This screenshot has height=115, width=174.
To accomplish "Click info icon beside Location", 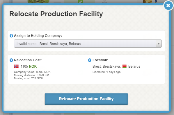I will coord(90,60).
